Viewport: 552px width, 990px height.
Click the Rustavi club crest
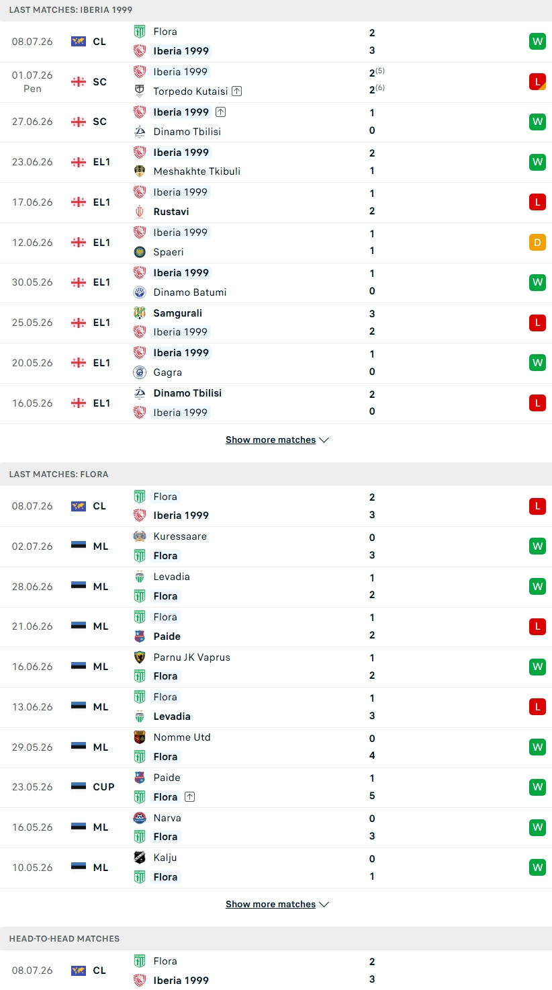[140, 211]
